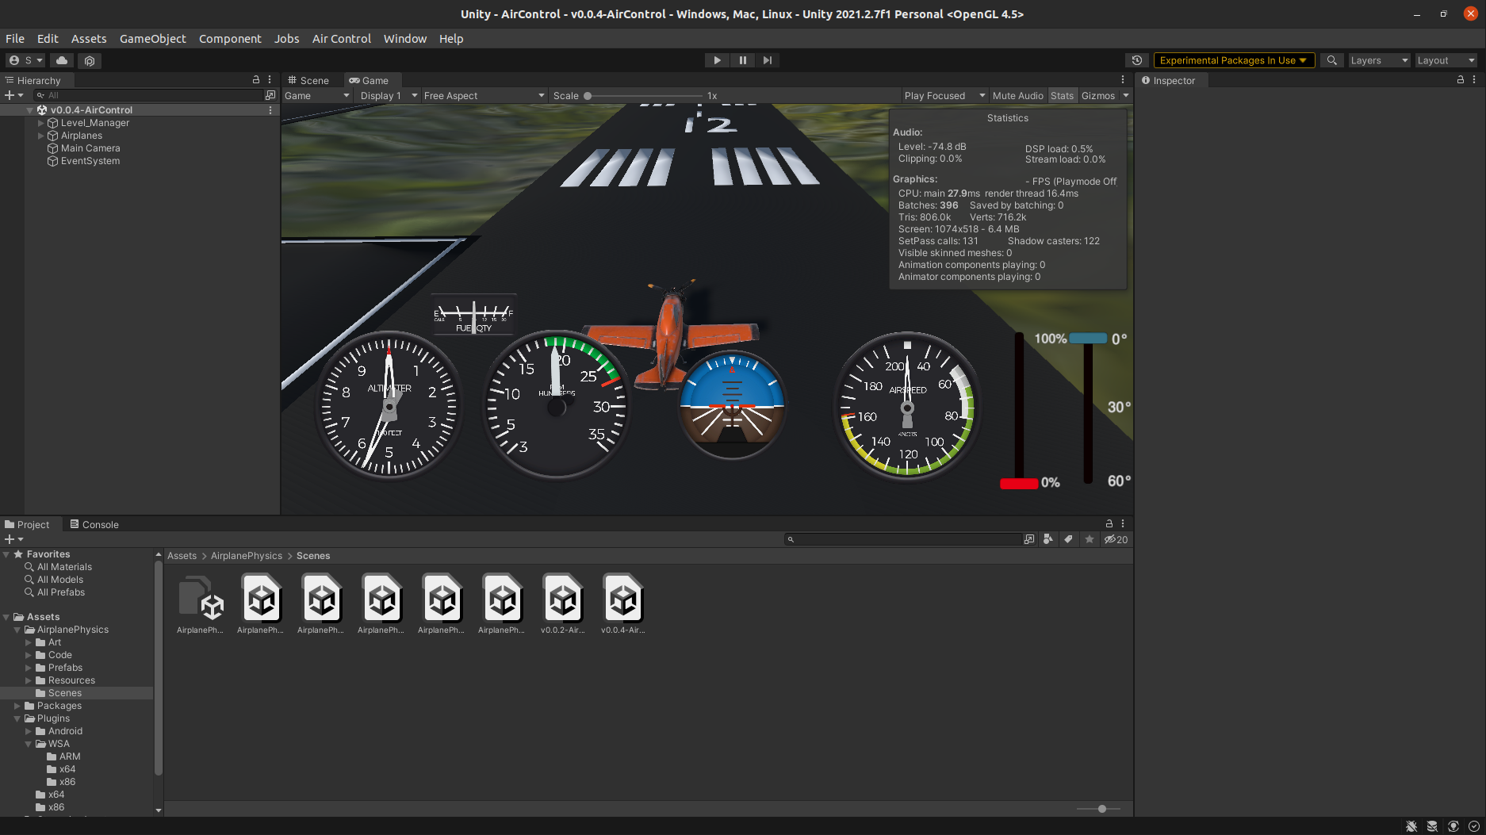The height and width of the screenshot is (835, 1486).
Task: Open the Play Focused dropdown
Action: 944,96
